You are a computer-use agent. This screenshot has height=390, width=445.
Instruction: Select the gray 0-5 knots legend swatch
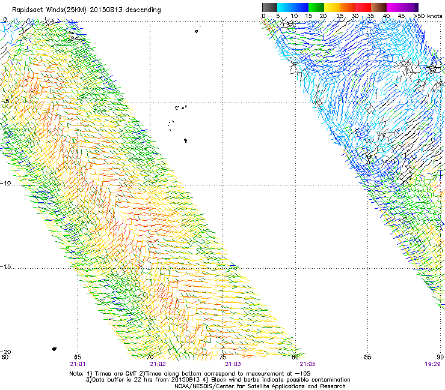(269, 7)
